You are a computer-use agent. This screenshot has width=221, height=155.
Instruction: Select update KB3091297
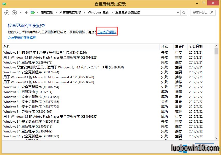pos(108,111)
